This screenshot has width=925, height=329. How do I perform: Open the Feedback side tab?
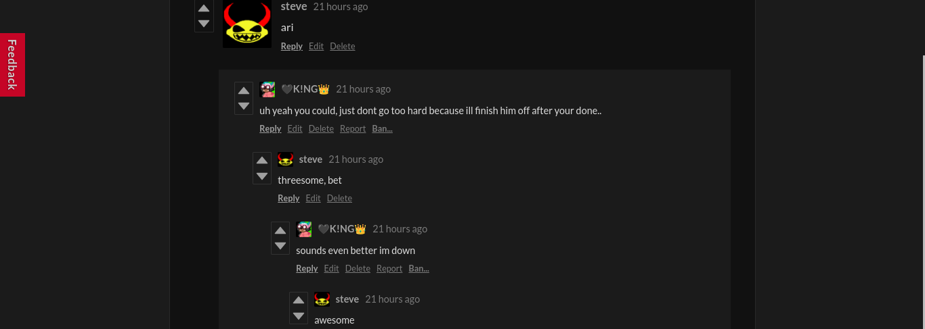point(12,65)
